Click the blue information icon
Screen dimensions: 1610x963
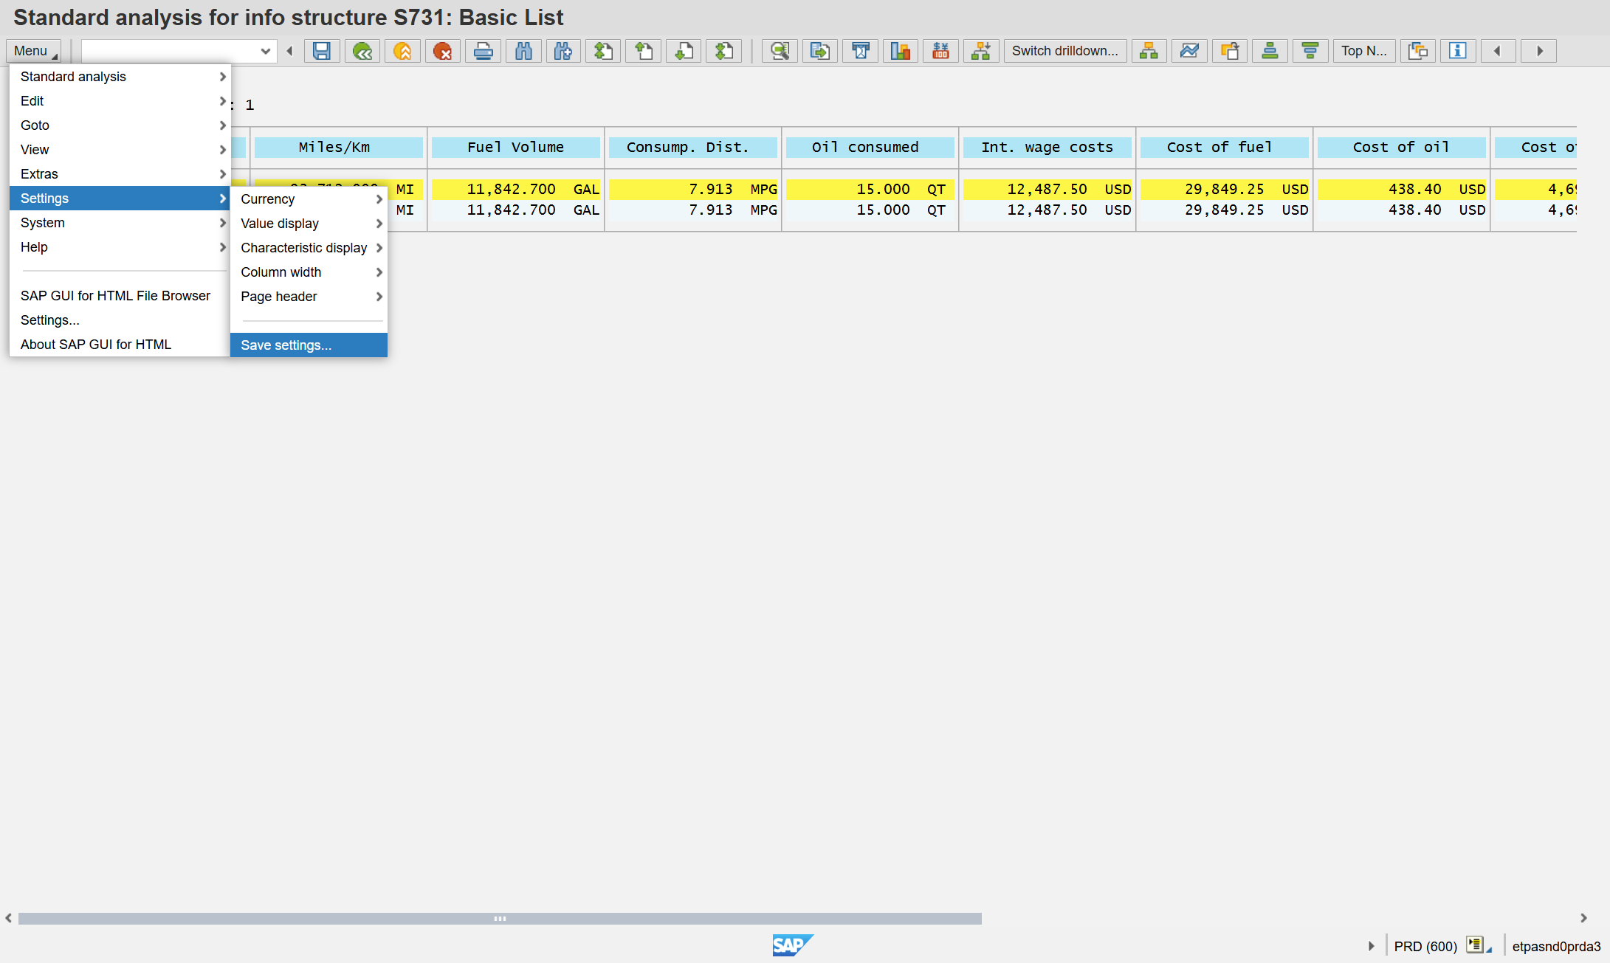[1458, 51]
